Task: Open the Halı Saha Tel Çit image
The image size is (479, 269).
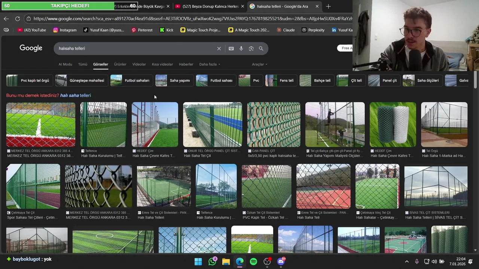Action: [x=213, y=124]
